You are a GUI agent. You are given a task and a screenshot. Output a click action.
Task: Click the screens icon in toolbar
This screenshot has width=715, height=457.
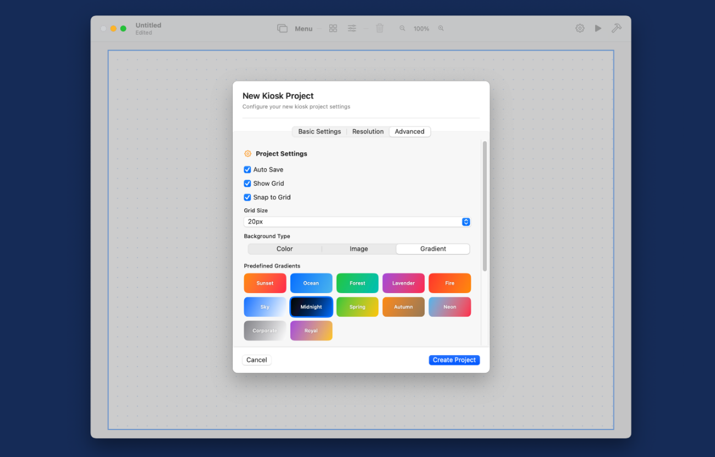coord(282,29)
